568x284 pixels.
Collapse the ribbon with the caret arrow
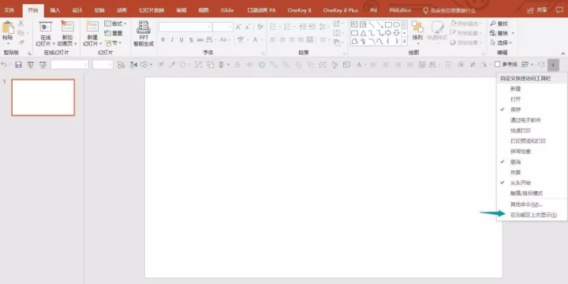tap(563, 53)
